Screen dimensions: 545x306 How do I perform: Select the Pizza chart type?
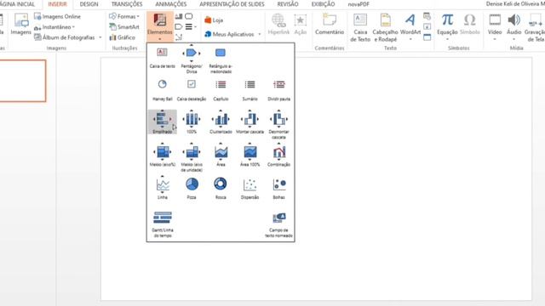click(x=192, y=188)
